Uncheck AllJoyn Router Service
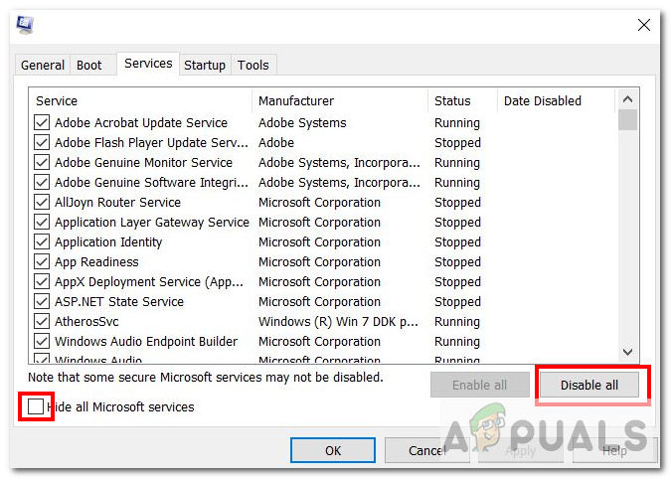Image resolution: width=671 pixels, height=479 pixels. coord(42,203)
